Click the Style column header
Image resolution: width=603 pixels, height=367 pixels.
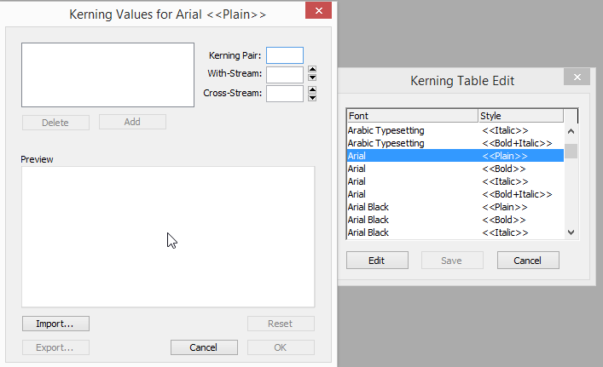click(521, 116)
